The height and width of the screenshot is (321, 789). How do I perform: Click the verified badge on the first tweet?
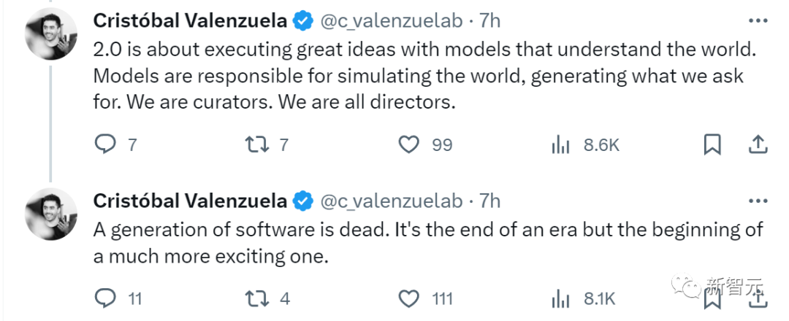pyautogui.click(x=303, y=21)
